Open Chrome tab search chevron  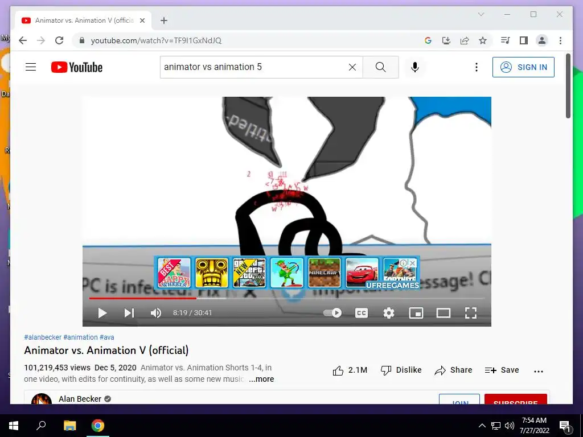pos(481,14)
